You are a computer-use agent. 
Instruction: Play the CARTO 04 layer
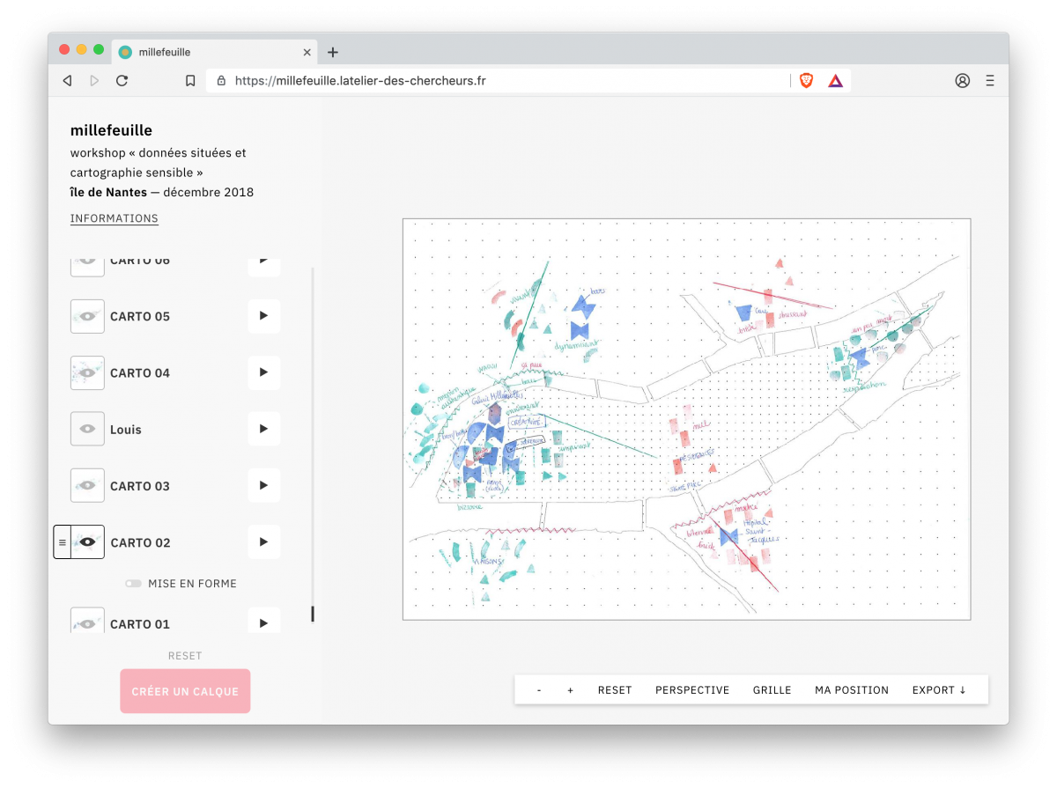click(x=264, y=372)
